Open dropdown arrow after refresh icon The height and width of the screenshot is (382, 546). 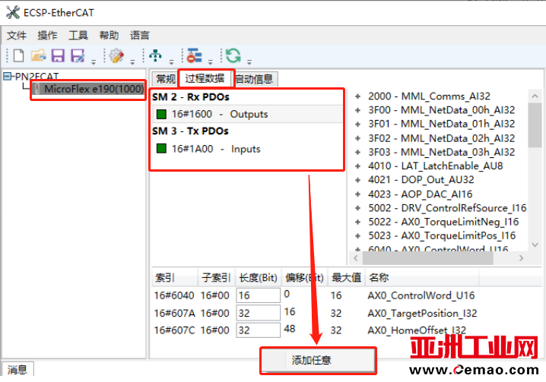coord(249,62)
